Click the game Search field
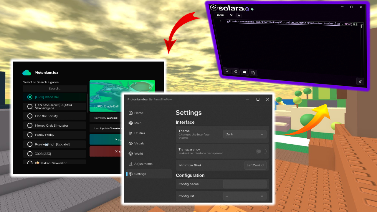 (55, 88)
